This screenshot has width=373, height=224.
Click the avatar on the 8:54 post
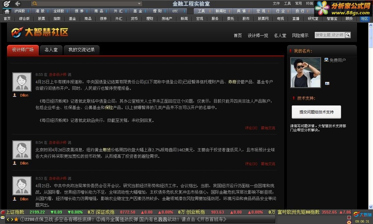22,150
